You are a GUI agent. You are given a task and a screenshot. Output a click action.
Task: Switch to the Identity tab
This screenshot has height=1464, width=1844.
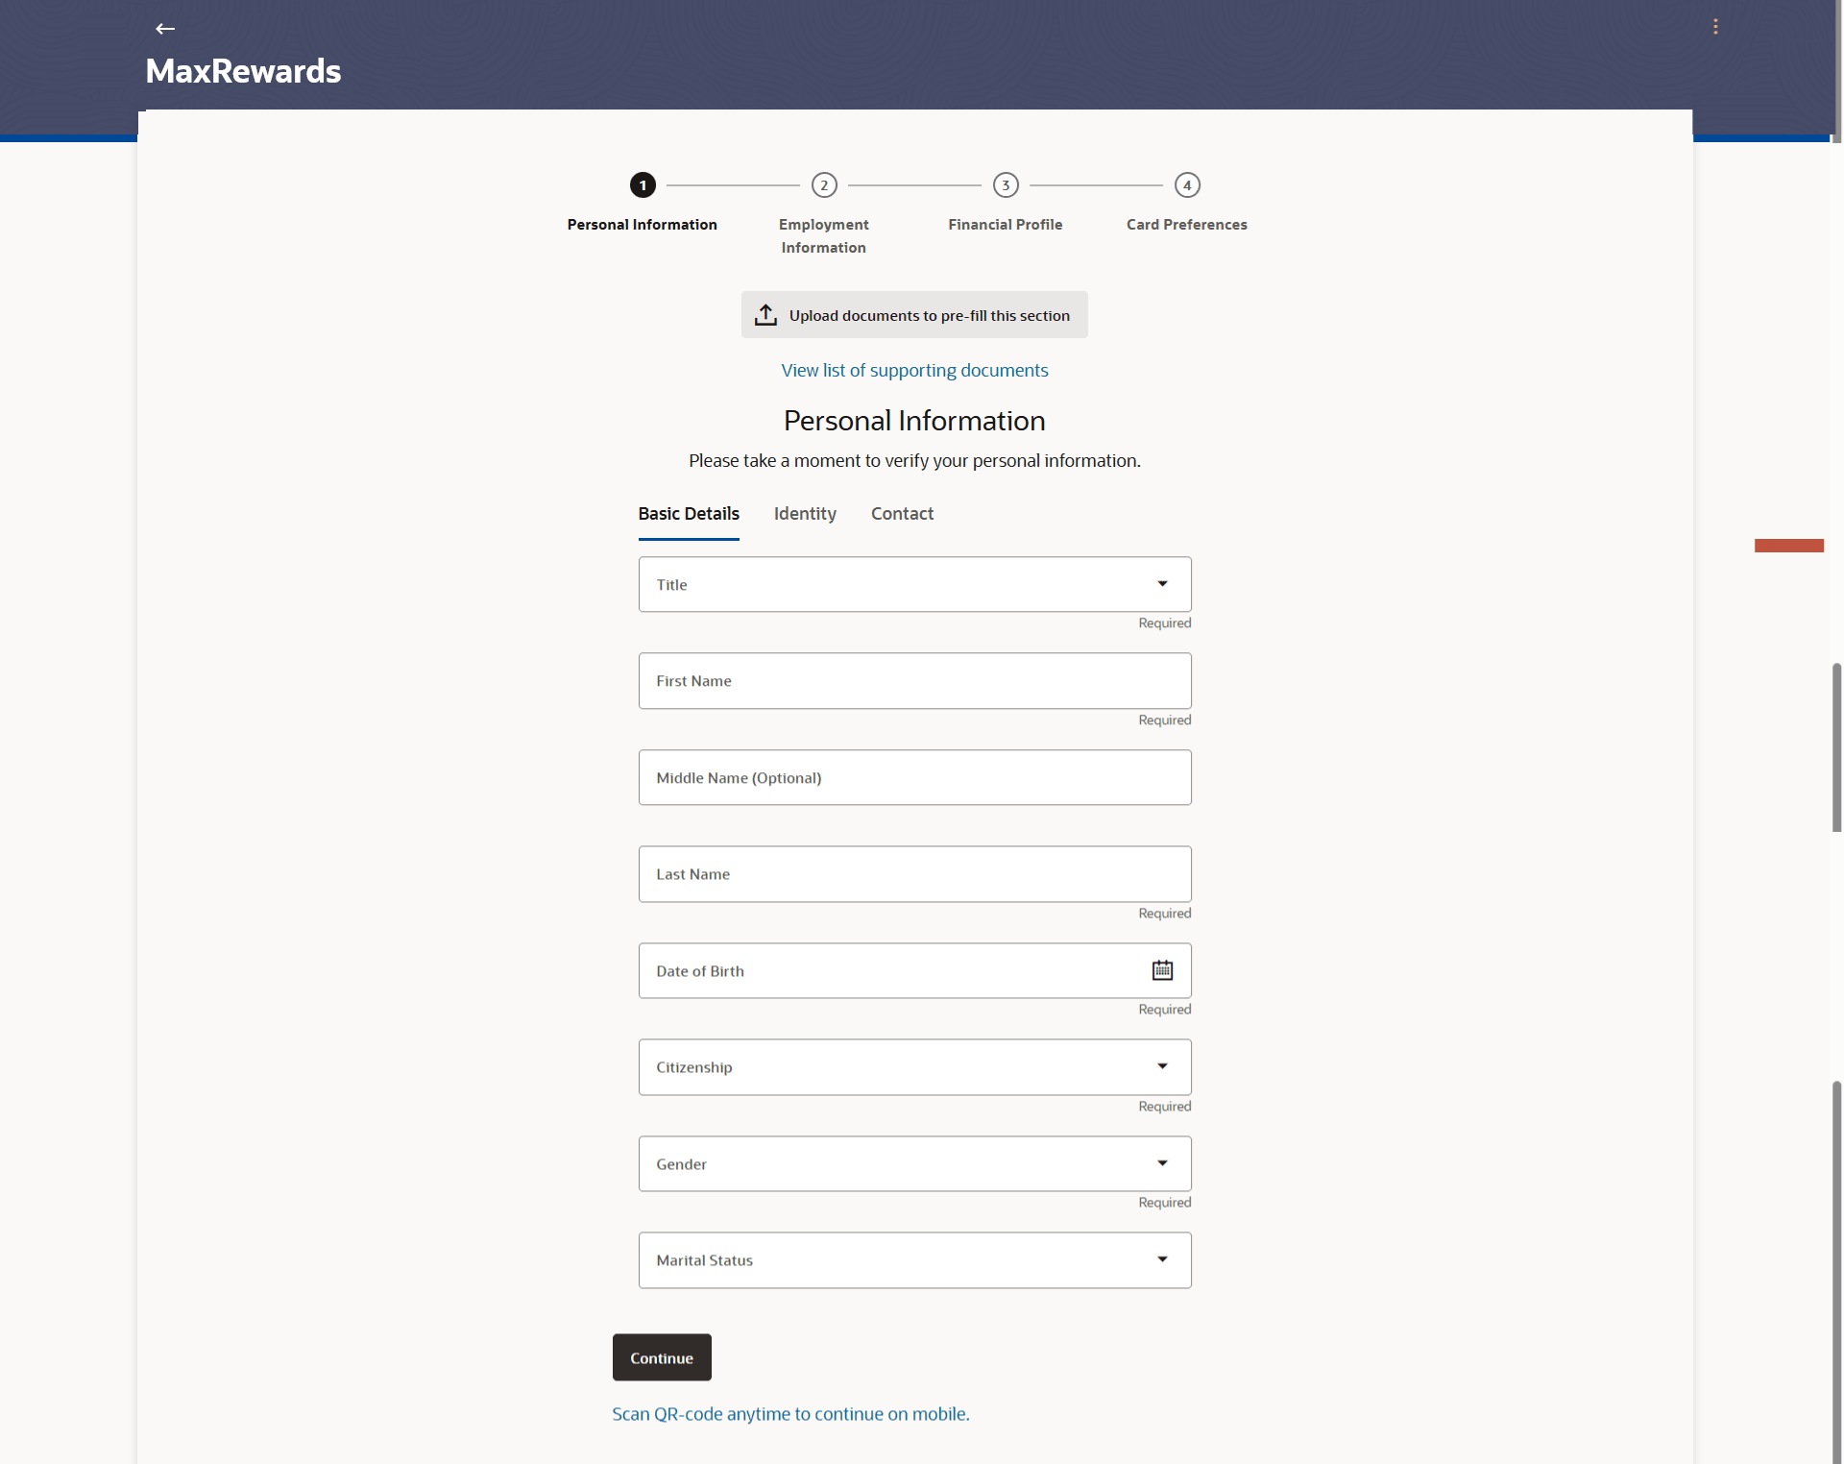tap(805, 514)
